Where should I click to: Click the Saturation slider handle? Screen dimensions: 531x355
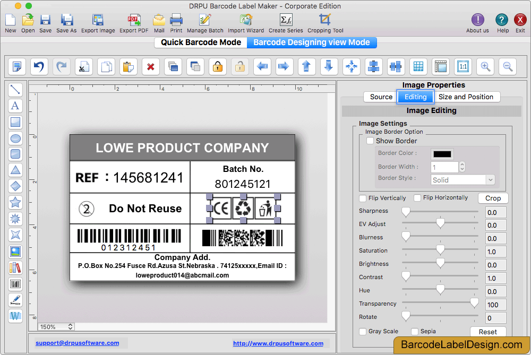pyautogui.click(x=440, y=250)
